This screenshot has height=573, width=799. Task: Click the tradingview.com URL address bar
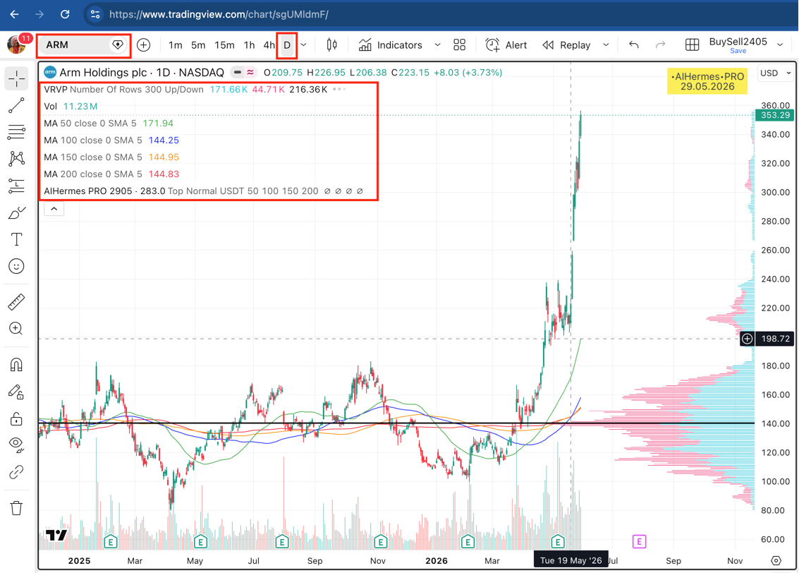(219, 14)
